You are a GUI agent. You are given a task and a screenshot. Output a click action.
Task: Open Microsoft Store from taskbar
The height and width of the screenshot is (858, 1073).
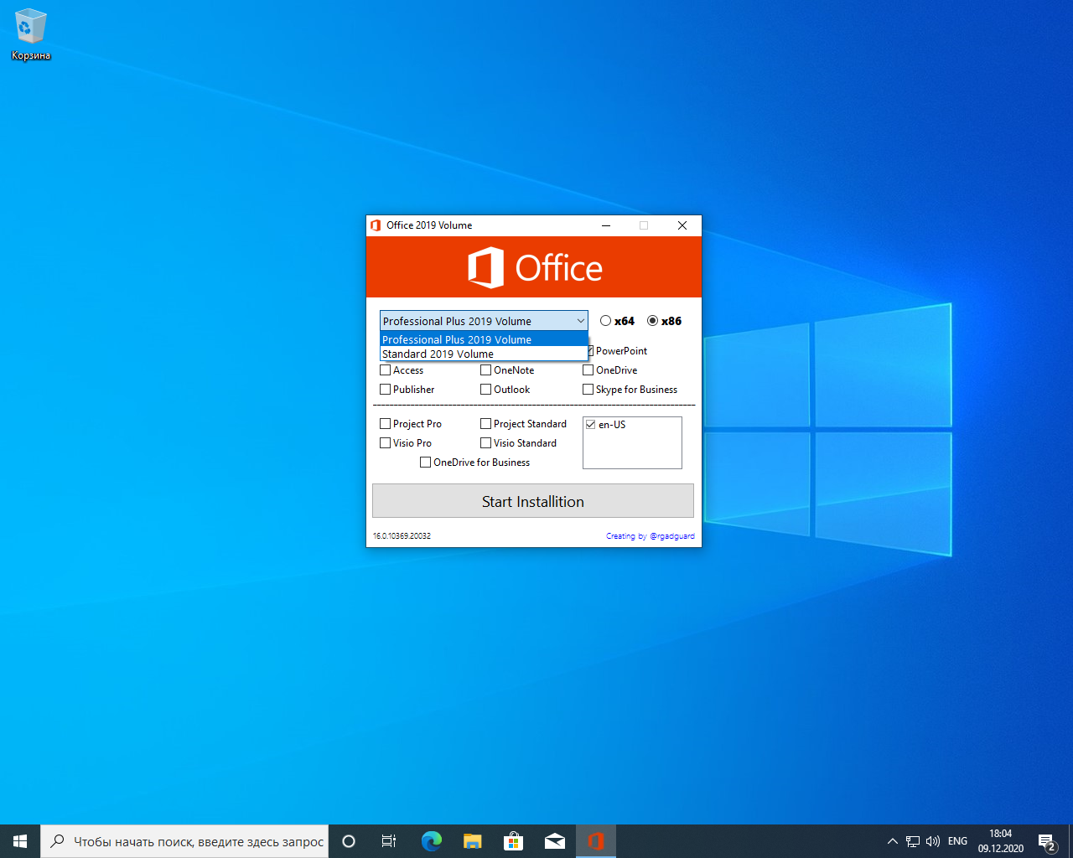click(513, 841)
